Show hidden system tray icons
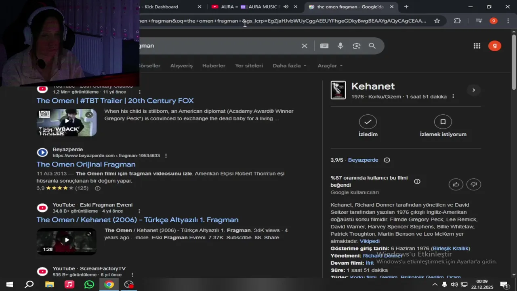517x291 pixels. pyautogui.click(x=435, y=285)
